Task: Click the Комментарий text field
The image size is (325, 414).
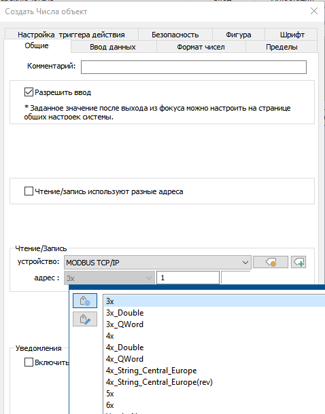Action: coord(194,67)
